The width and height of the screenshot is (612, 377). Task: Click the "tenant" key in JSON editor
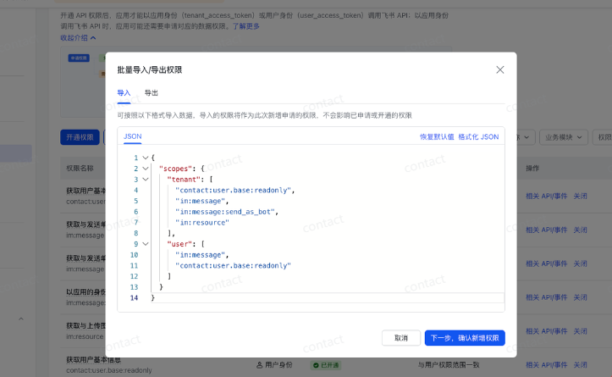point(184,180)
